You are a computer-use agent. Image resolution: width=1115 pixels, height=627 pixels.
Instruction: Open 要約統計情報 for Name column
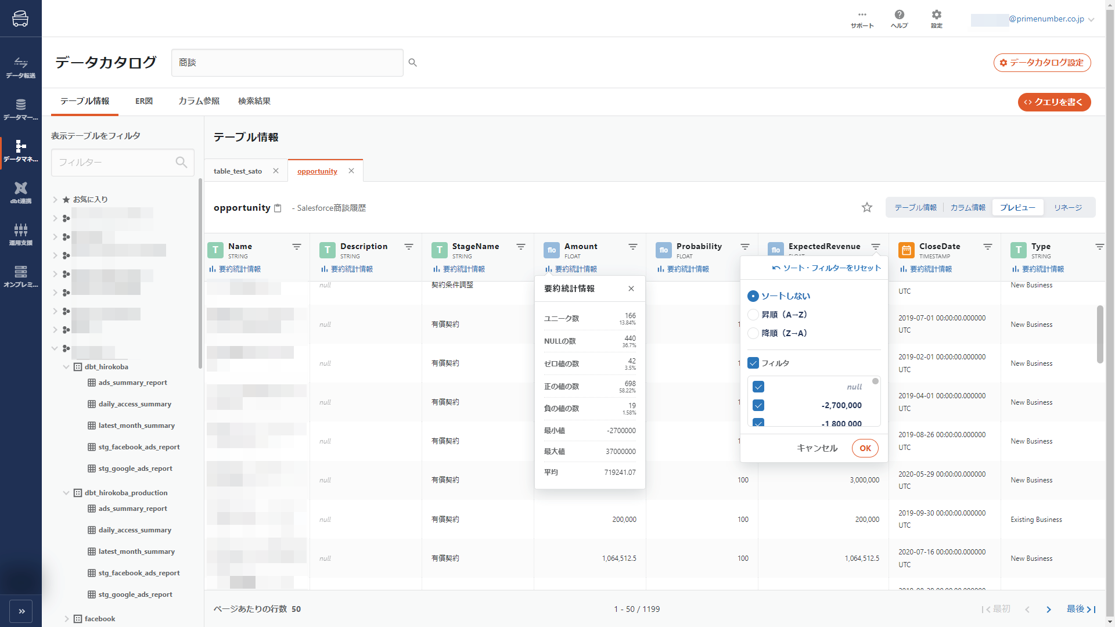coord(235,269)
